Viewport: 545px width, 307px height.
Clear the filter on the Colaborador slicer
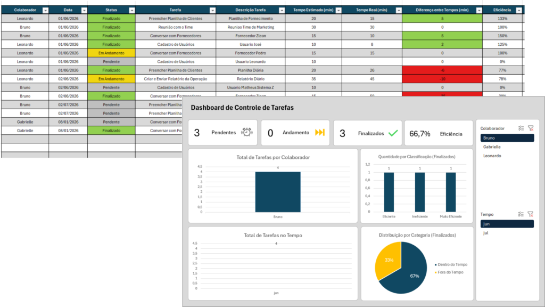pos(530,128)
